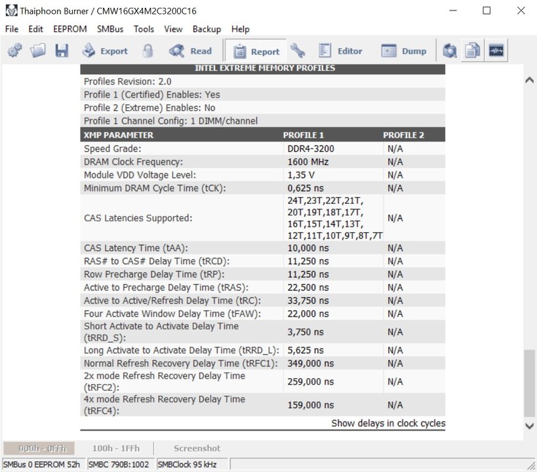Open the Dump toolbar button
Viewport: 537px width, 472px height.
(x=404, y=51)
